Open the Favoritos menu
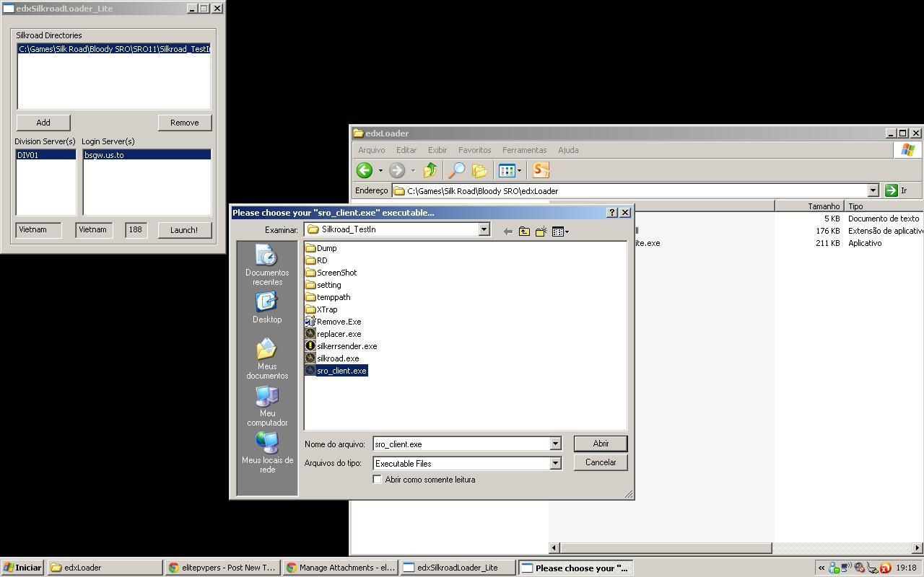924x577 pixels. tap(474, 150)
